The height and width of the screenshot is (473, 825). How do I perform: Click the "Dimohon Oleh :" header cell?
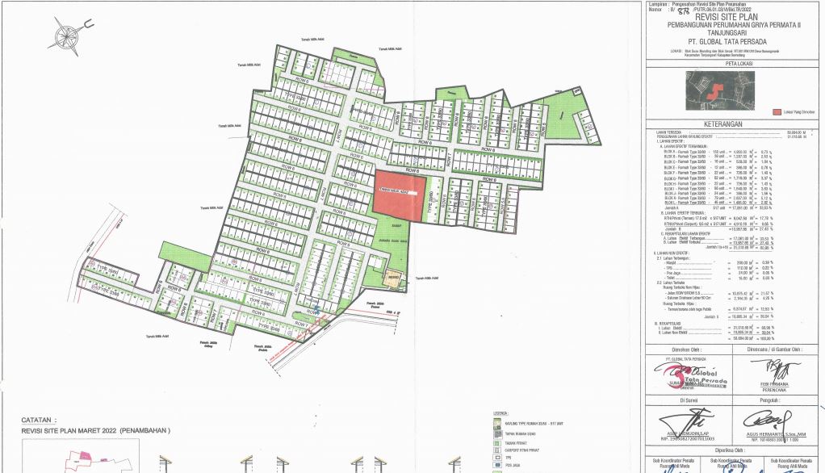coord(687,350)
